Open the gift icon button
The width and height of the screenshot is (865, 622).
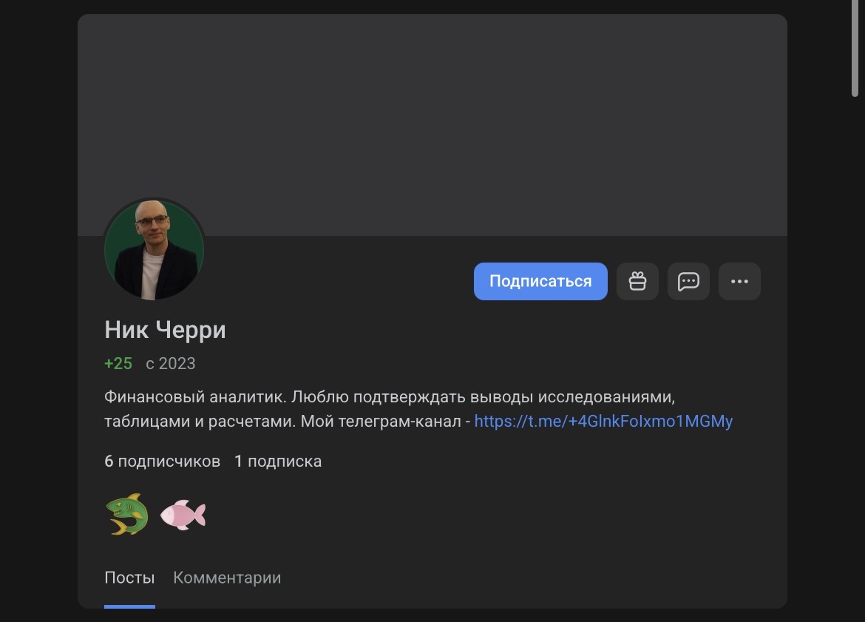point(637,282)
